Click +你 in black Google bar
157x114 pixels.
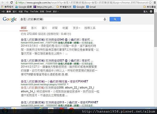3,12
